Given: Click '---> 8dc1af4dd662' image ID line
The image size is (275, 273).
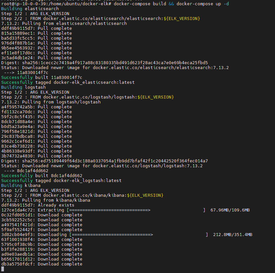Looking at the screenshot, I should tap(26, 171).
